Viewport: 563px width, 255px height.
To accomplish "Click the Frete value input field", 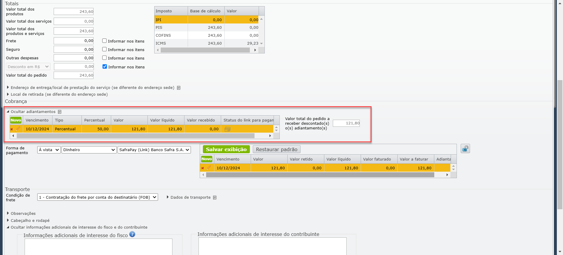I will 74,41.
